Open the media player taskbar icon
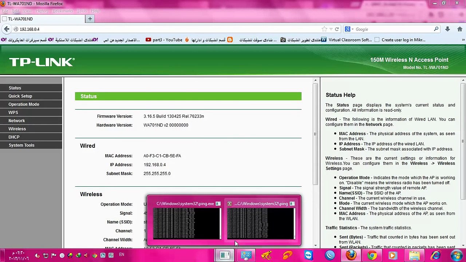466x262 pixels. [393, 255]
